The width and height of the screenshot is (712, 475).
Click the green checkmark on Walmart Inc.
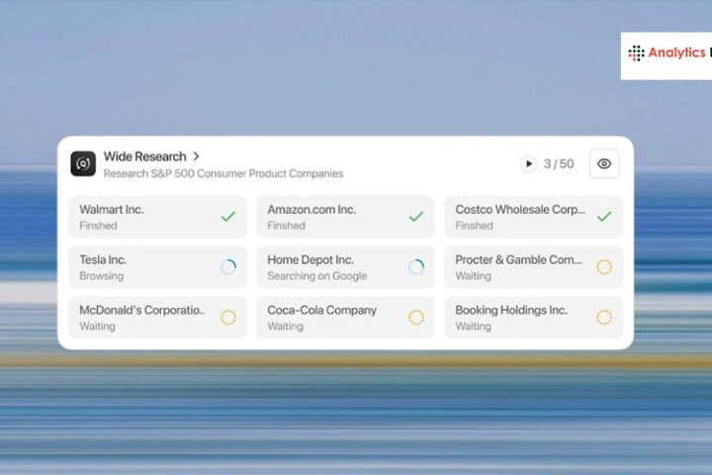pos(228,217)
